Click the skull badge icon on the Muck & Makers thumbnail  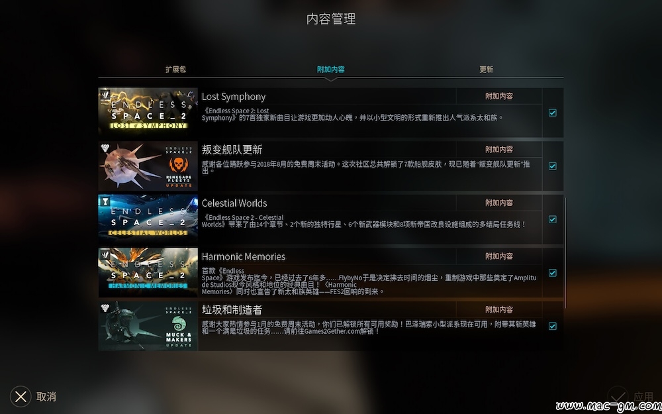coord(105,308)
